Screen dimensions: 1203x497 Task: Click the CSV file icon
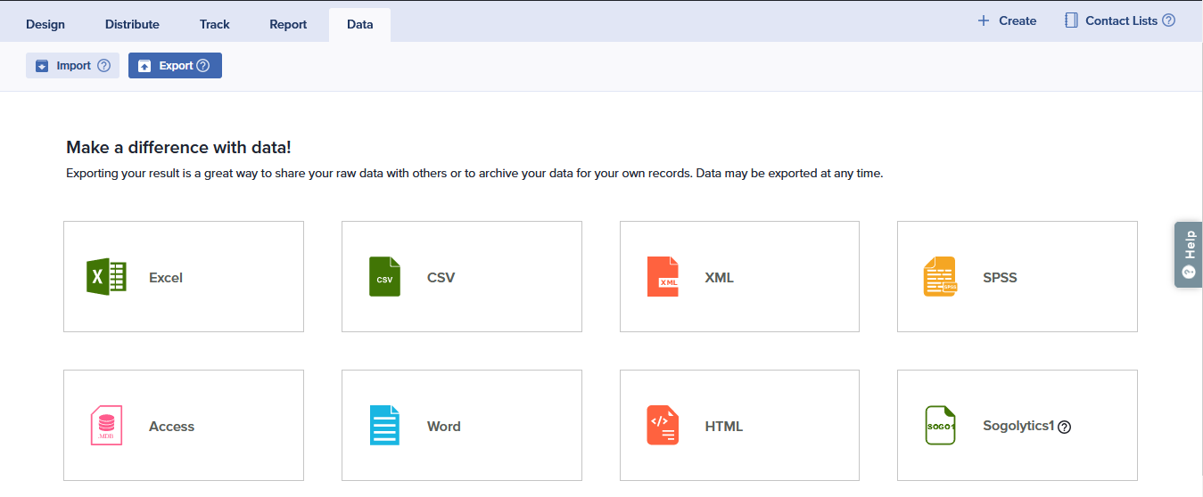[x=384, y=277]
